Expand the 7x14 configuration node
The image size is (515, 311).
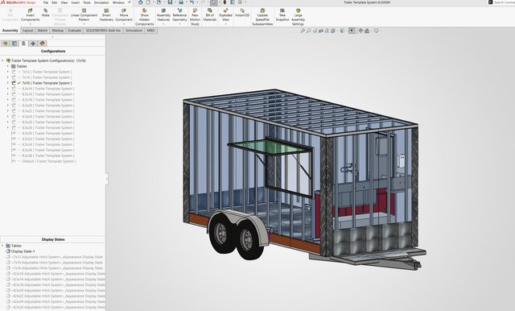click(8, 77)
